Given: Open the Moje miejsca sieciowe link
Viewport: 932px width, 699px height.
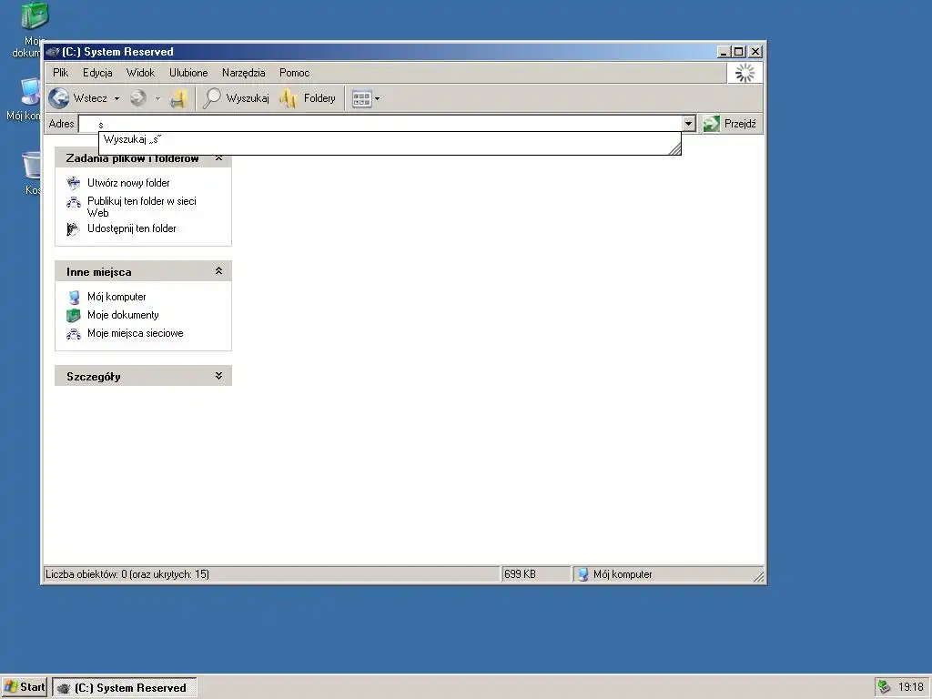Looking at the screenshot, I should coord(135,333).
